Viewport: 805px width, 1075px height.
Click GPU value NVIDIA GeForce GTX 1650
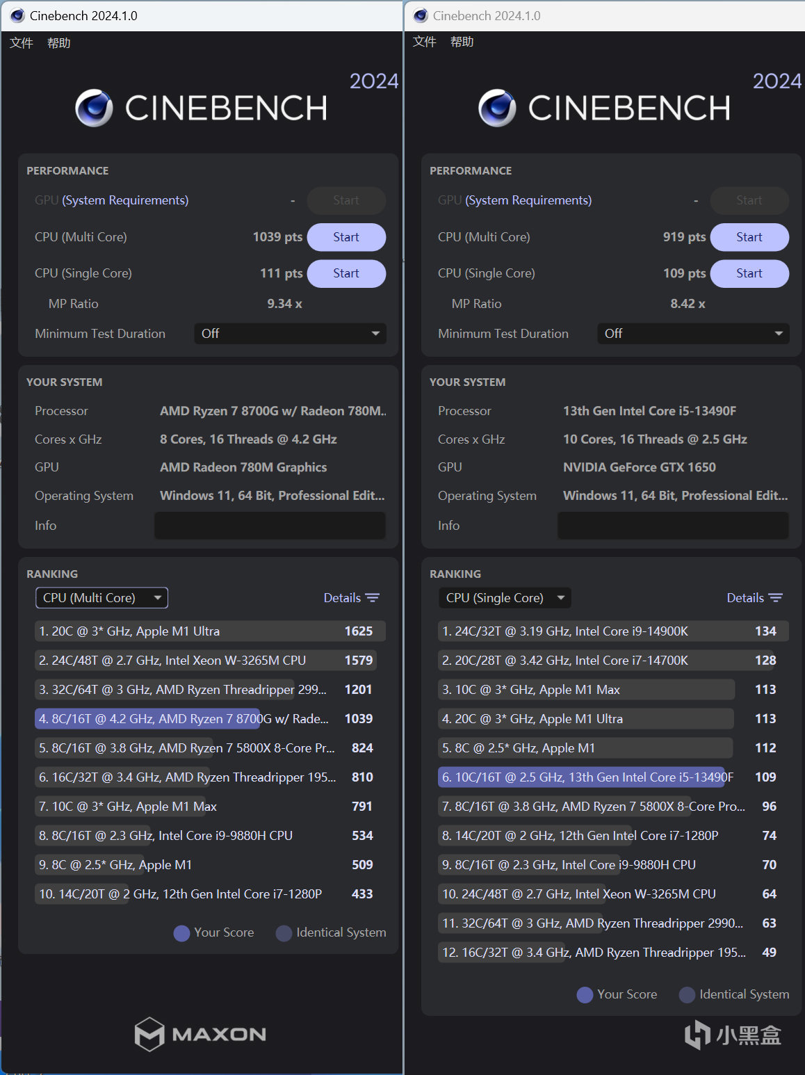640,467
